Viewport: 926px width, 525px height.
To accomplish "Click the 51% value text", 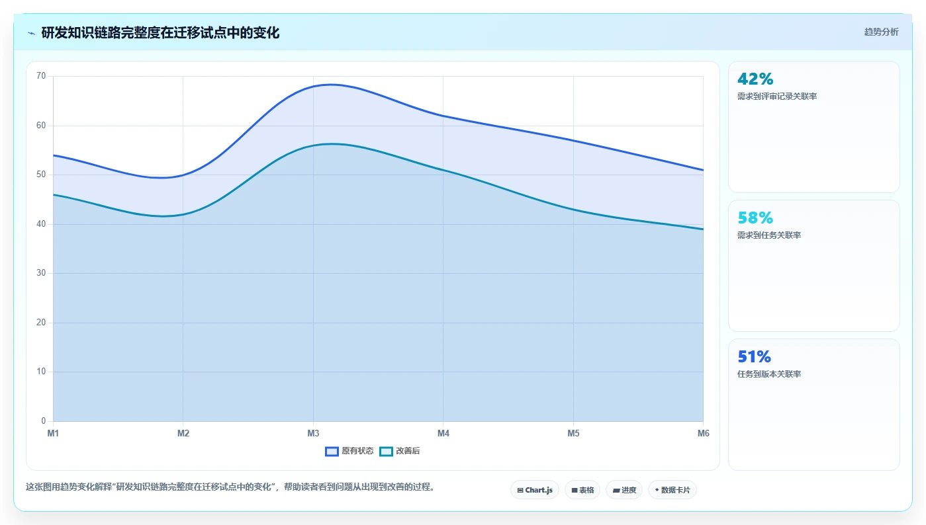I will [755, 356].
